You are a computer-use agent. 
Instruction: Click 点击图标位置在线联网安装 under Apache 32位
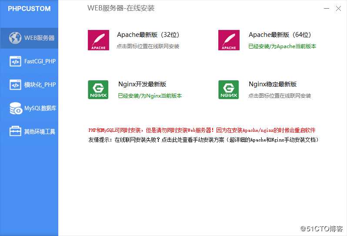tap(148, 46)
